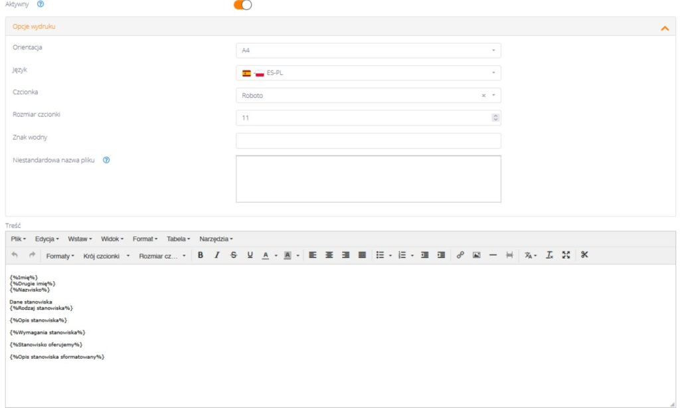Image resolution: width=680 pixels, height=408 pixels.
Task: Switch editor to fullscreen mode
Action: pyautogui.click(x=566, y=255)
